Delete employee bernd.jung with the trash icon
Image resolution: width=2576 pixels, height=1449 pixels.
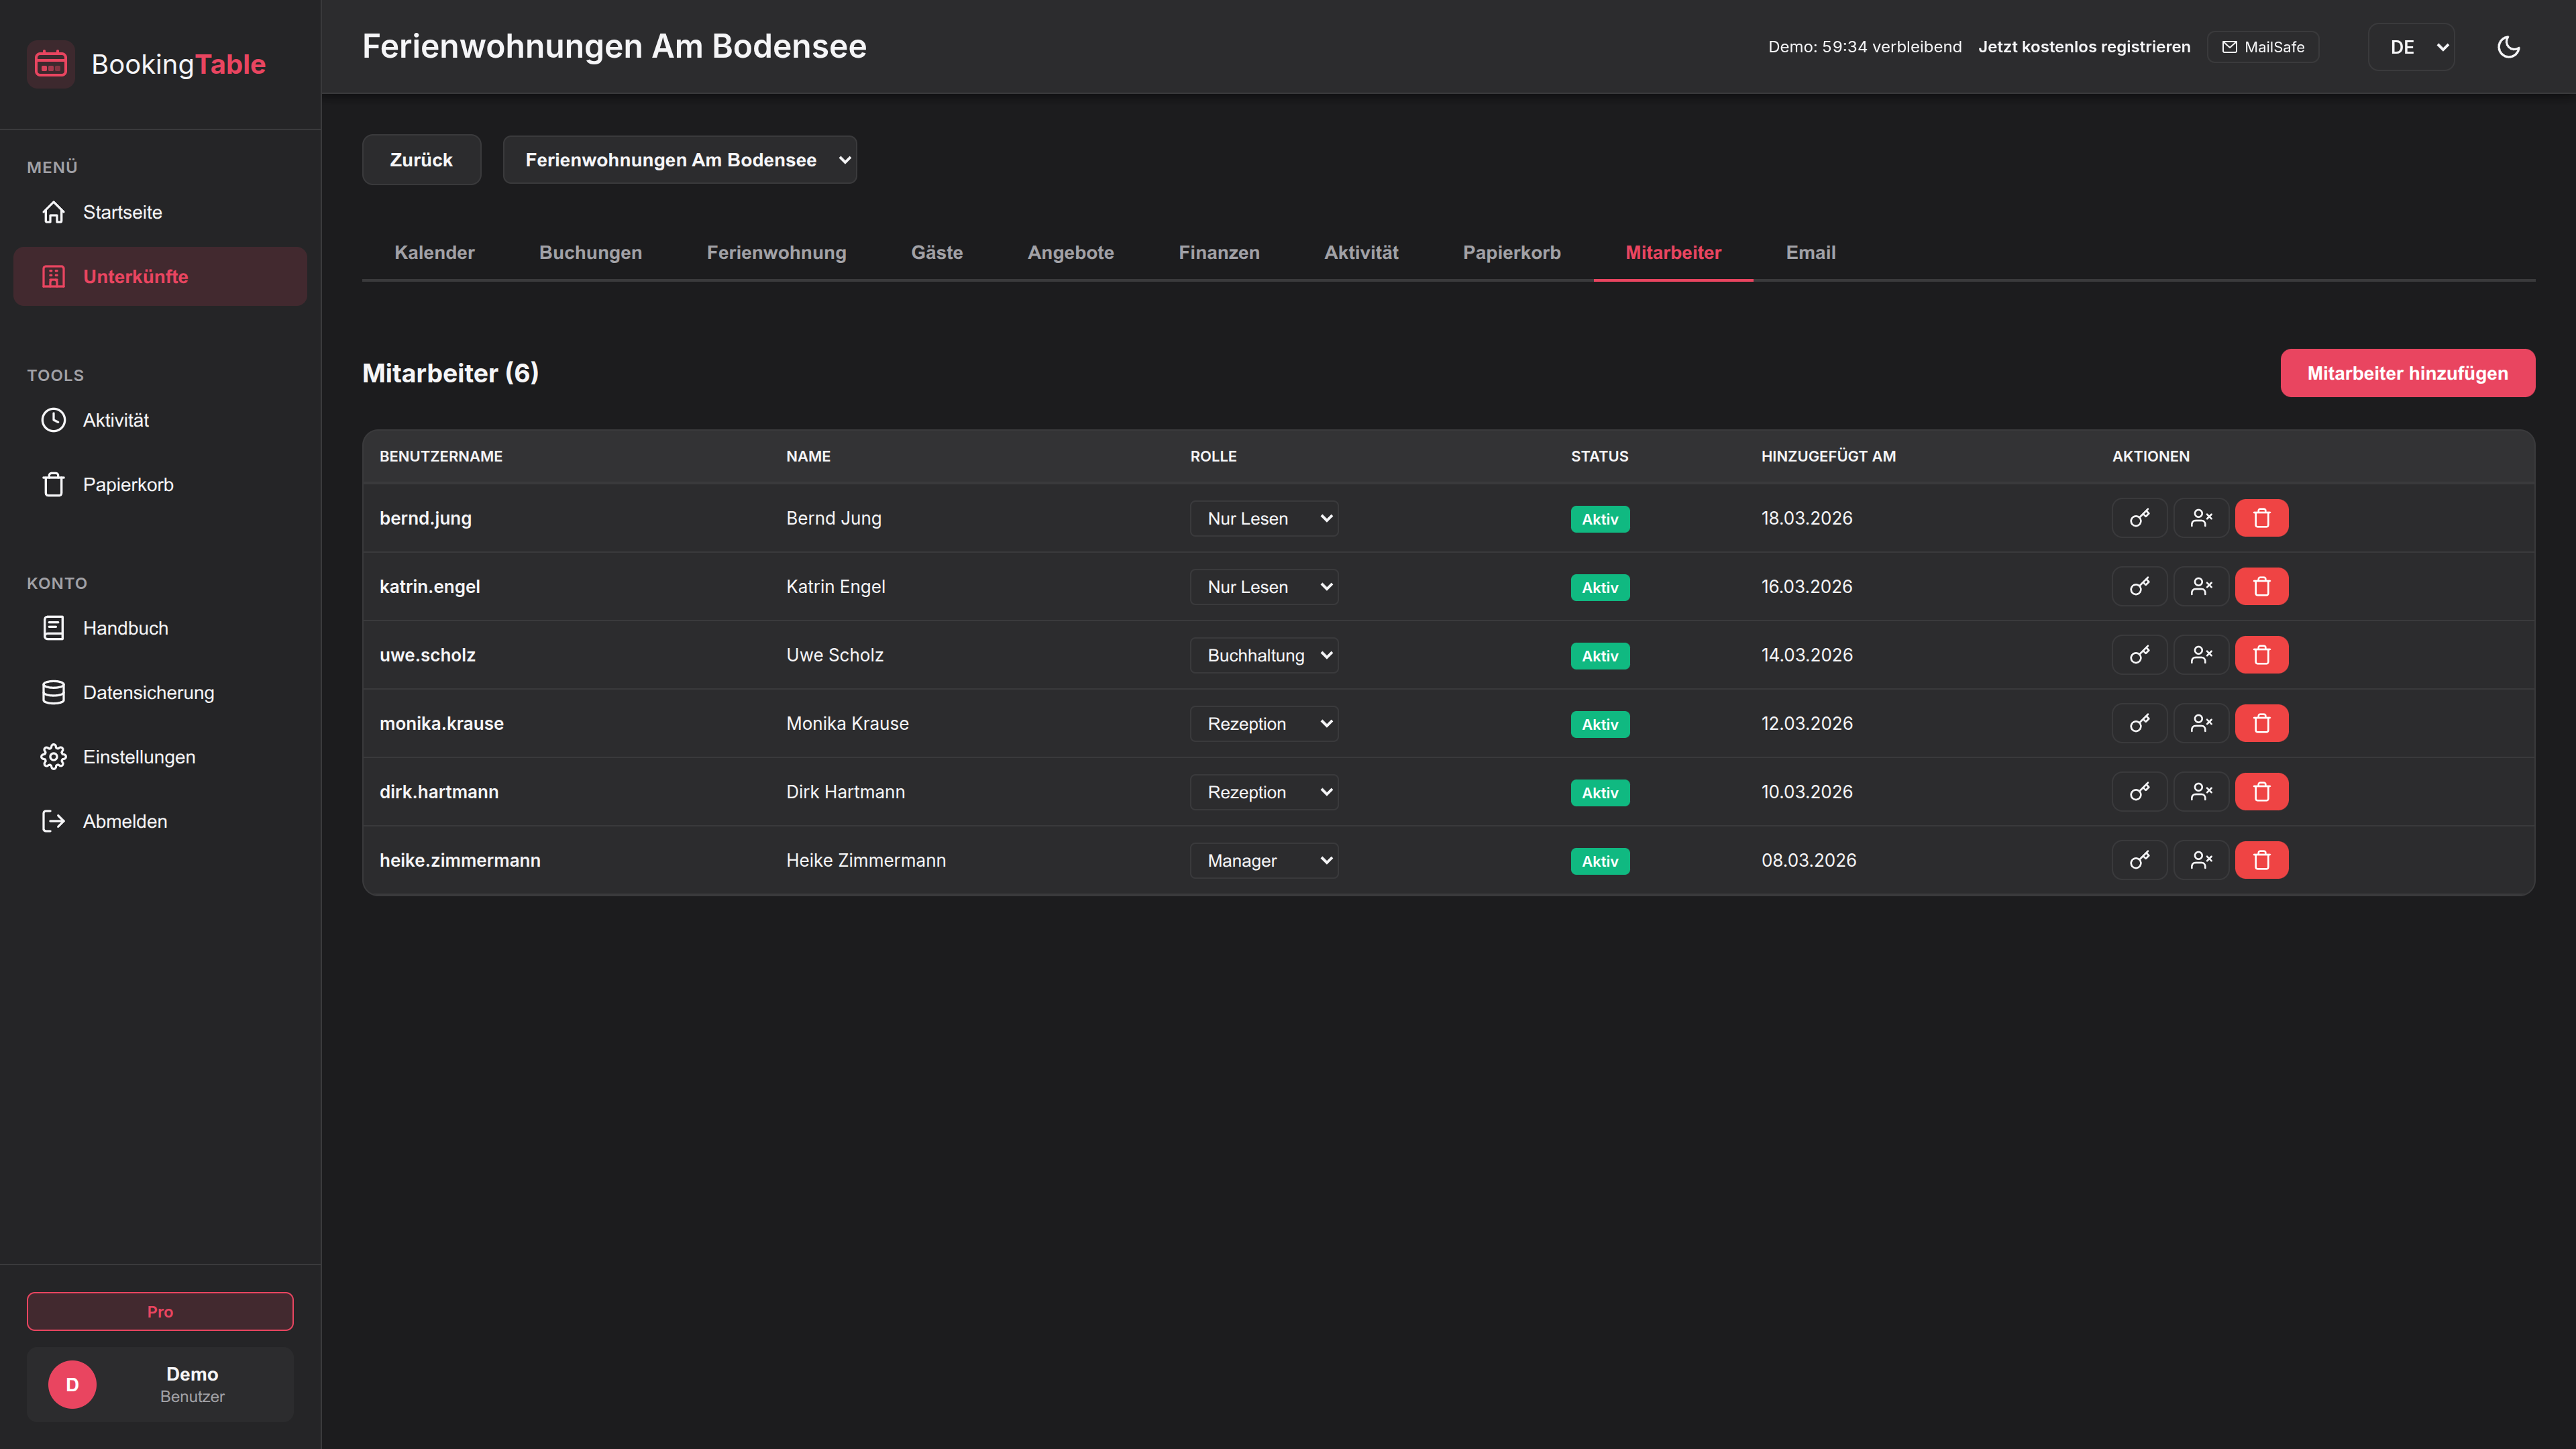2262,518
